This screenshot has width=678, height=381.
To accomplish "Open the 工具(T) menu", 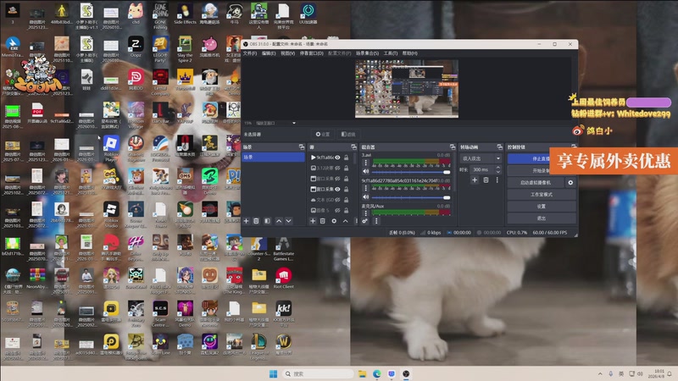I will 391,53.
